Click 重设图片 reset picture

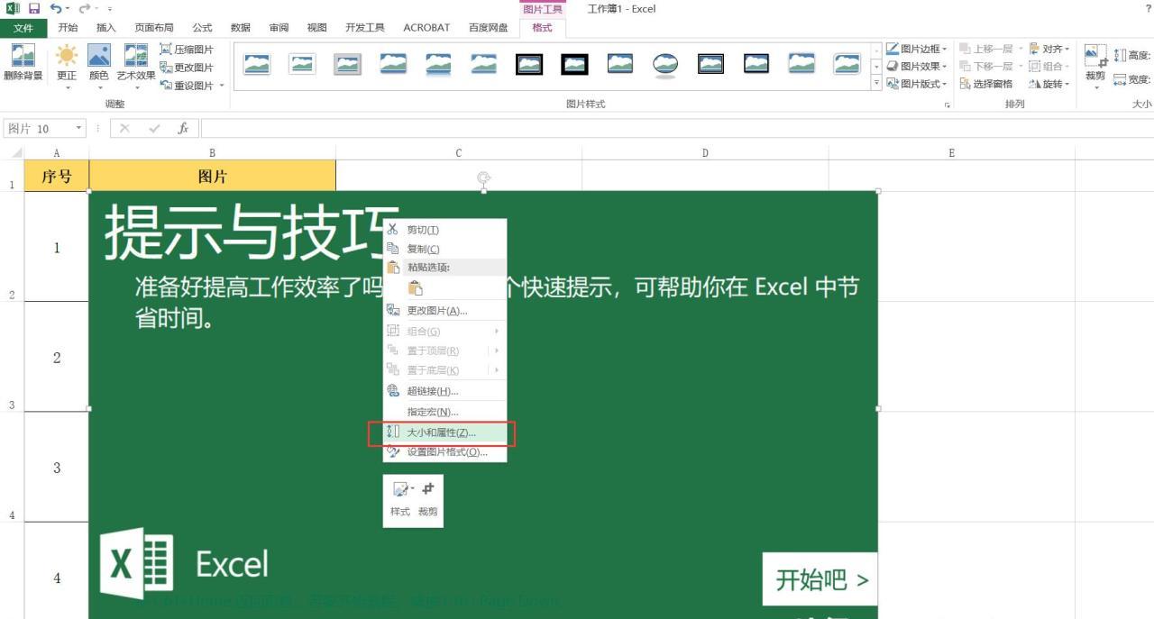187,86
